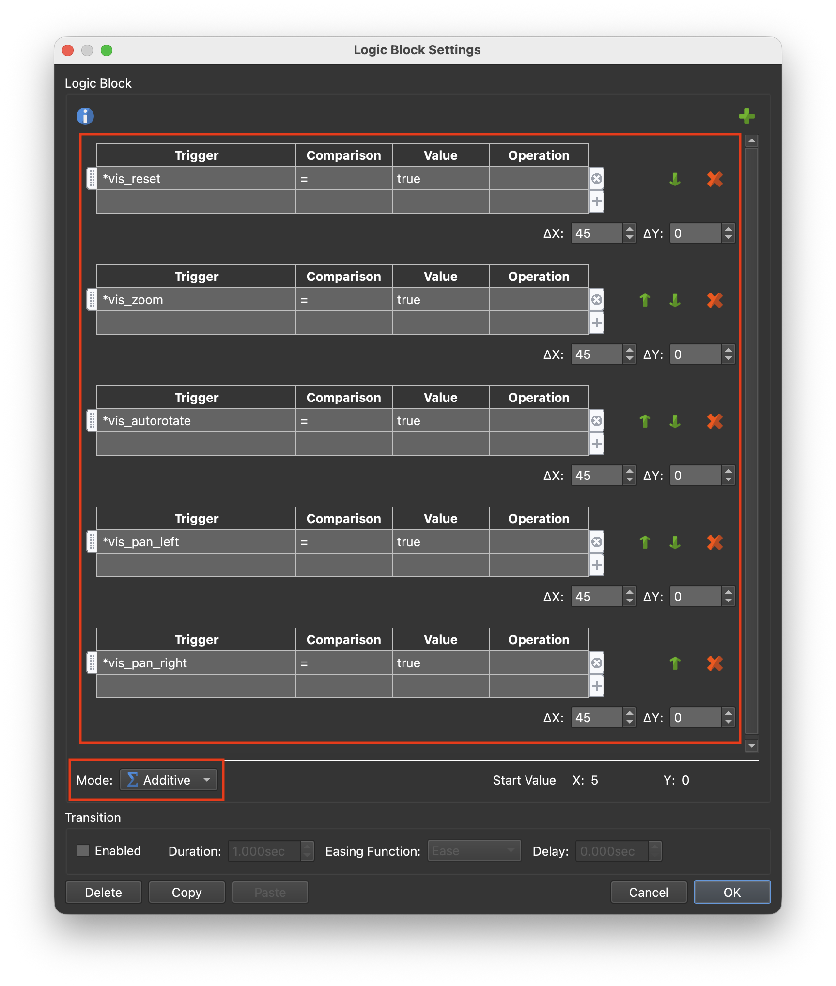The height and width of the screenshot is (986, 836).
Task: Click the Operation cell of *vis_autorotate row
Action: 539,420
